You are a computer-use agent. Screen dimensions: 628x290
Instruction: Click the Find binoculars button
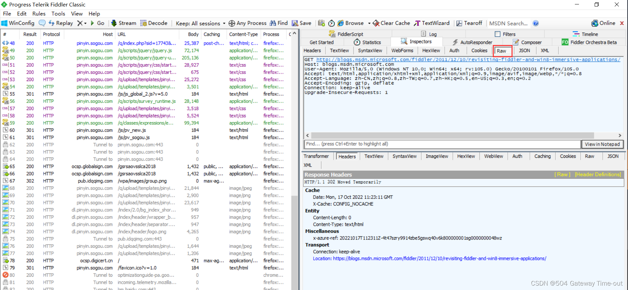[279, 23]
